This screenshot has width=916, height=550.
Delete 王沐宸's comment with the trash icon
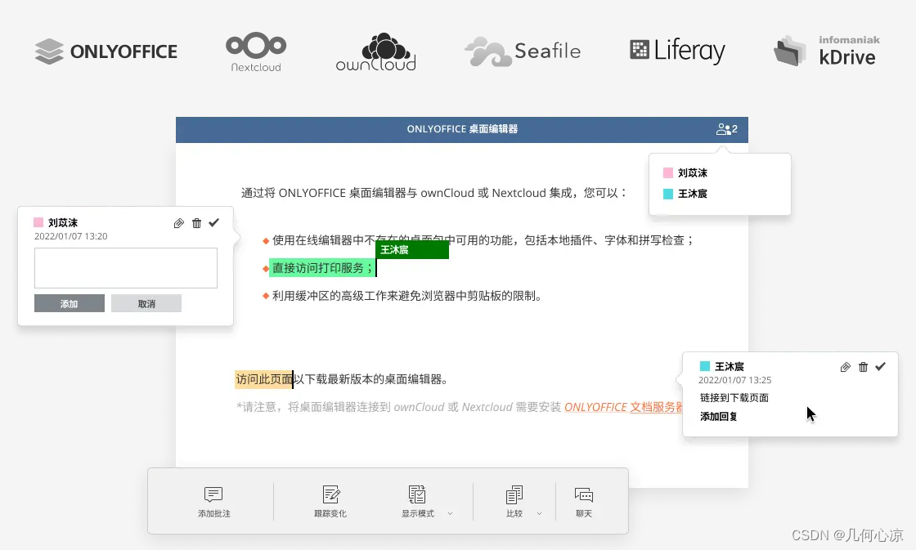click(x=864, y=367)
